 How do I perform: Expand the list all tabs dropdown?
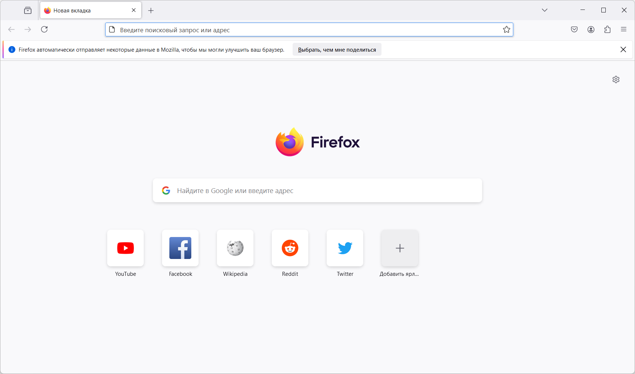545,10
